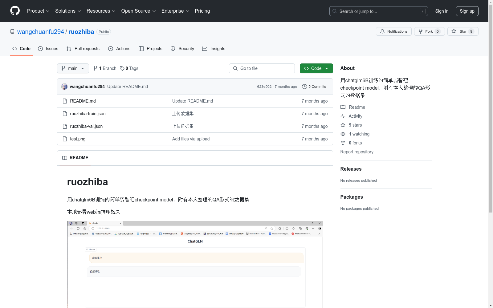Click the tag icon next to 0 Tags

[x=122, y=68]
